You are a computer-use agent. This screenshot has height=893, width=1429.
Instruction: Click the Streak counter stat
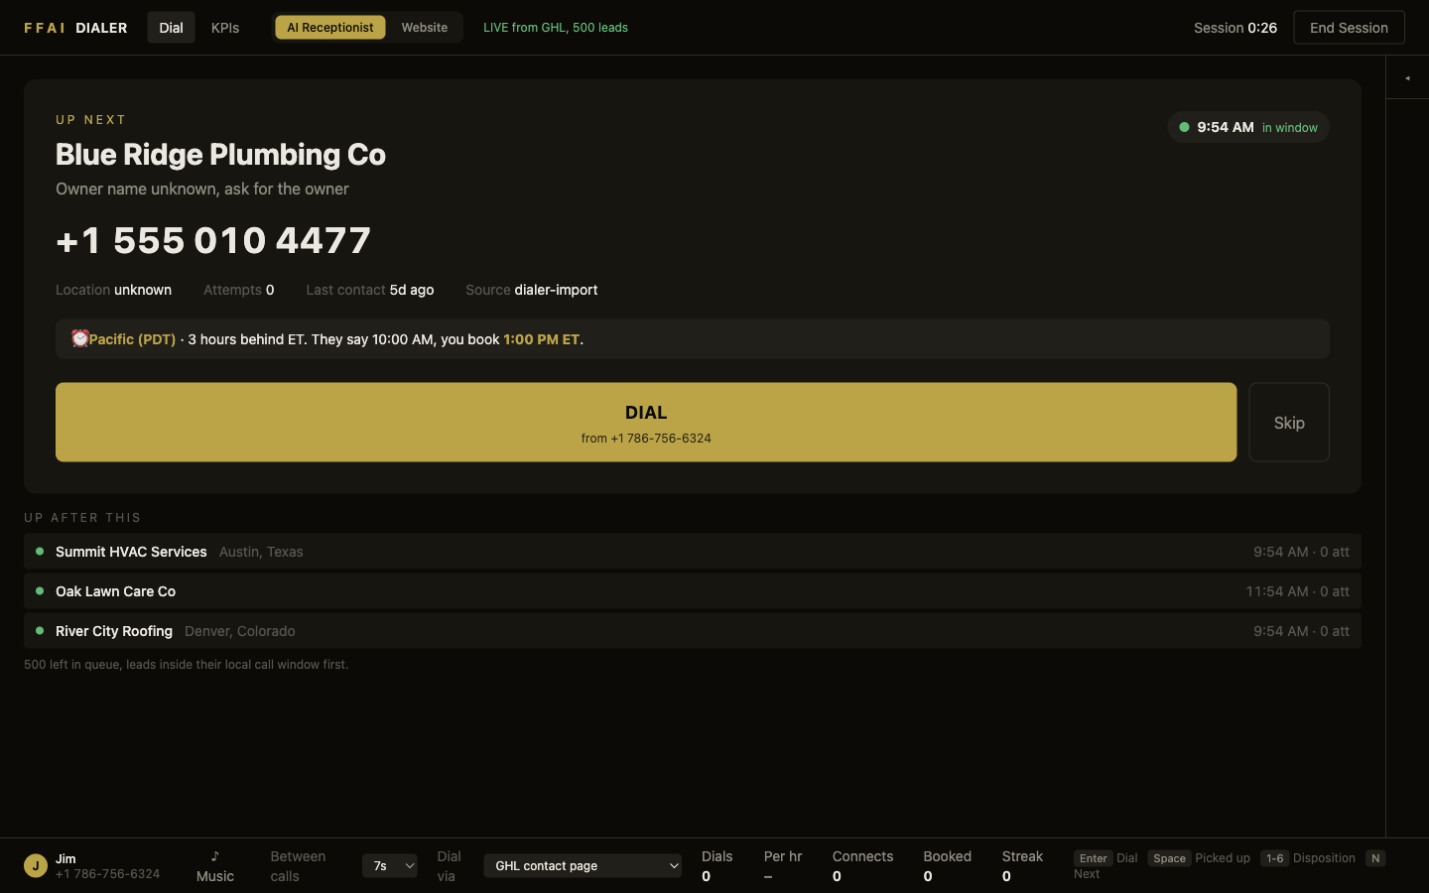pyautogui.click(x=1022, y=866)
